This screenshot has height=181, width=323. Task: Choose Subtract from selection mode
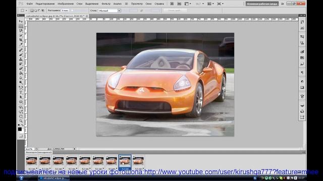[x=39, y=11]
